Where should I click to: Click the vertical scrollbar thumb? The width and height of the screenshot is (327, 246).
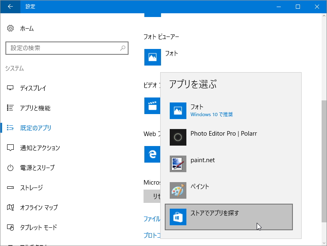tap(324, 161)
